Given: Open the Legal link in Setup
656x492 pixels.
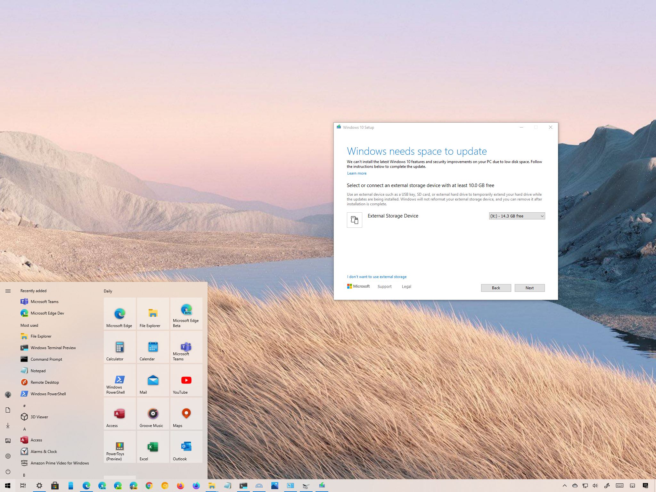Looking at the screenshot, I should [406, 287].
